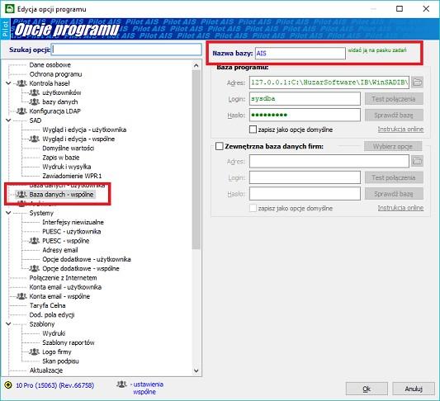The height and width of the screenshot is (401, 440).
Task: Collapse the Kontrola haseł tree node
Action: [8, 83]
